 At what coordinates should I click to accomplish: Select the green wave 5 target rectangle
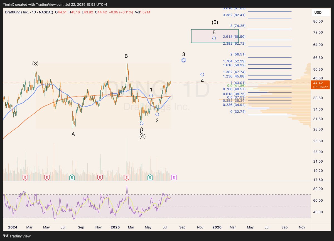[x=215, y=36]
